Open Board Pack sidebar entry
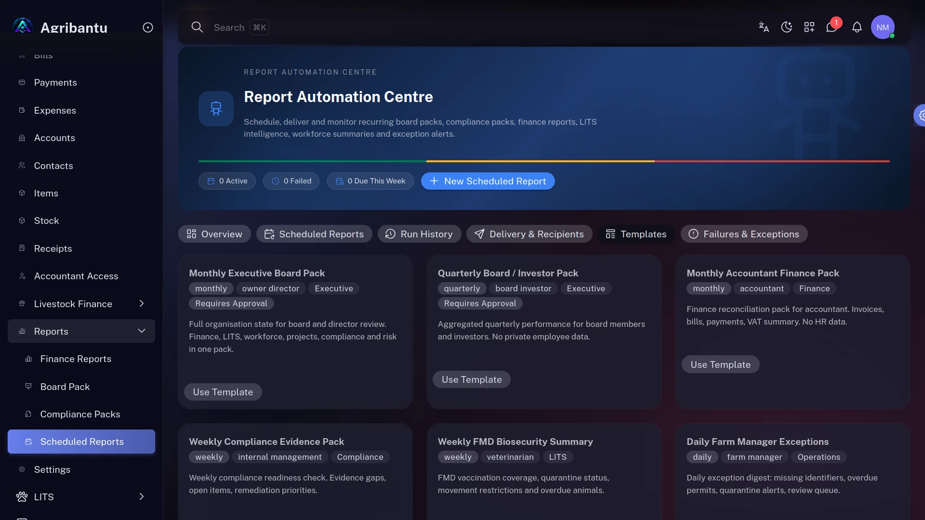This screenshot has height=520, width=925. [x=81, y=387]
